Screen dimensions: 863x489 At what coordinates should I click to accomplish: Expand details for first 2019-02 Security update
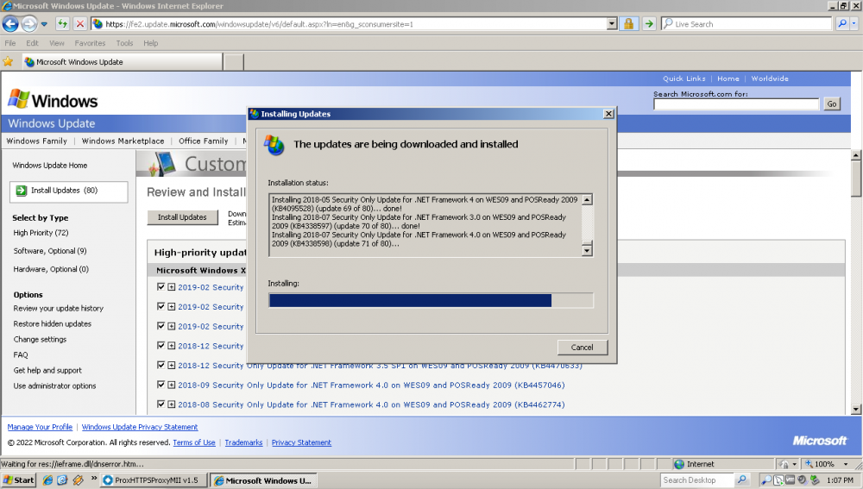171,287
